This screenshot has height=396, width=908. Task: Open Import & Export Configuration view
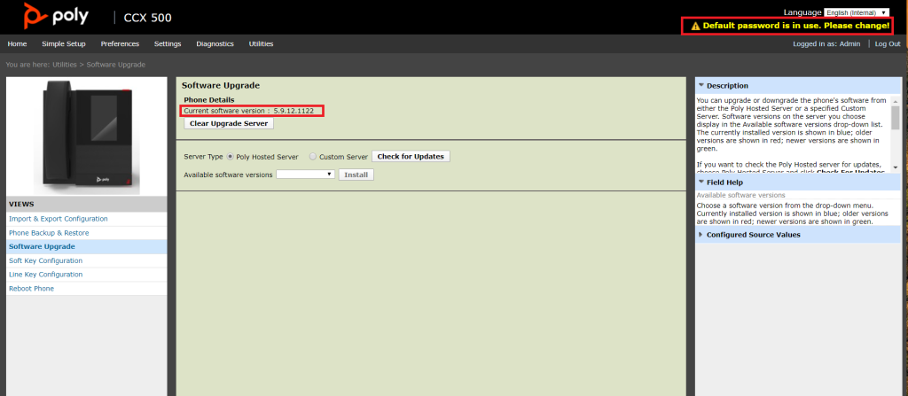59,219
